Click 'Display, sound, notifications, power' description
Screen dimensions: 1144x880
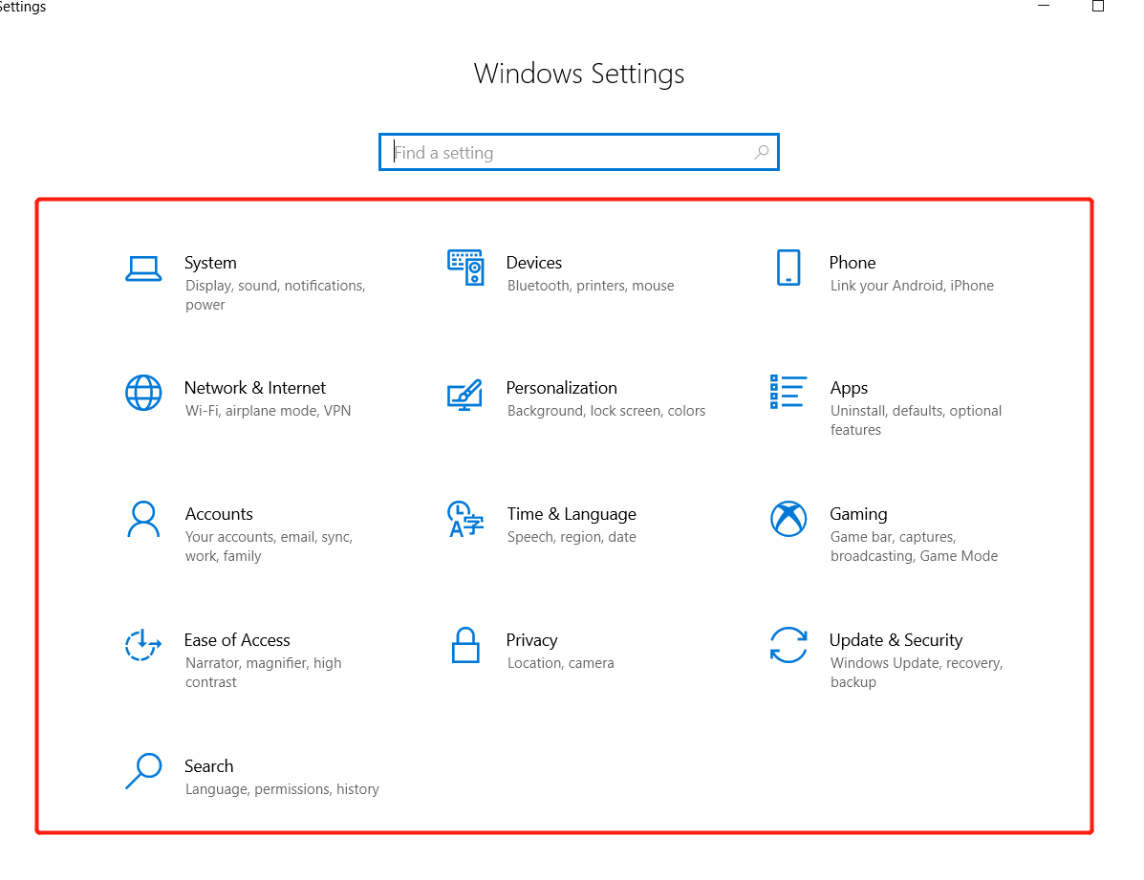(275, 295)
